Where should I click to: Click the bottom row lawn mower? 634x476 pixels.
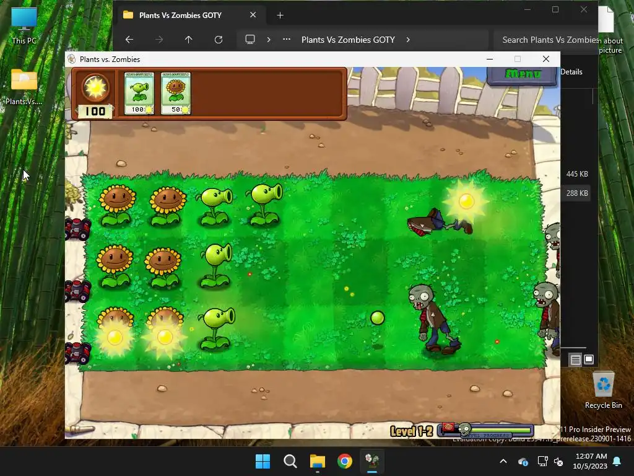point(77,353)
